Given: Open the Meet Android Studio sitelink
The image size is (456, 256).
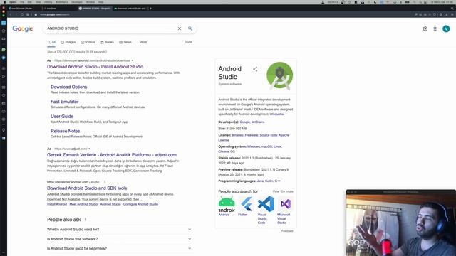Looking at the screenshot, I should click(83, 204).
